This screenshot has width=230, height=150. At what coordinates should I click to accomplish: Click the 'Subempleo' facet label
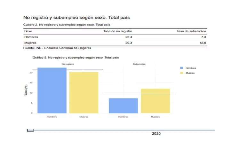(x=139, y=64)
